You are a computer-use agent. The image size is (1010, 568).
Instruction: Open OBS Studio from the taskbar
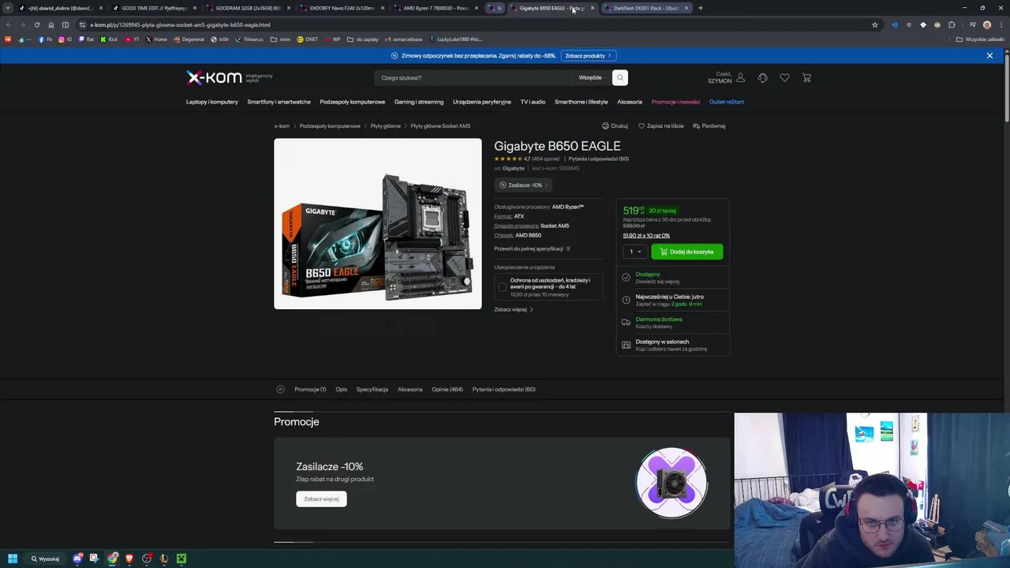click(147, 559)
